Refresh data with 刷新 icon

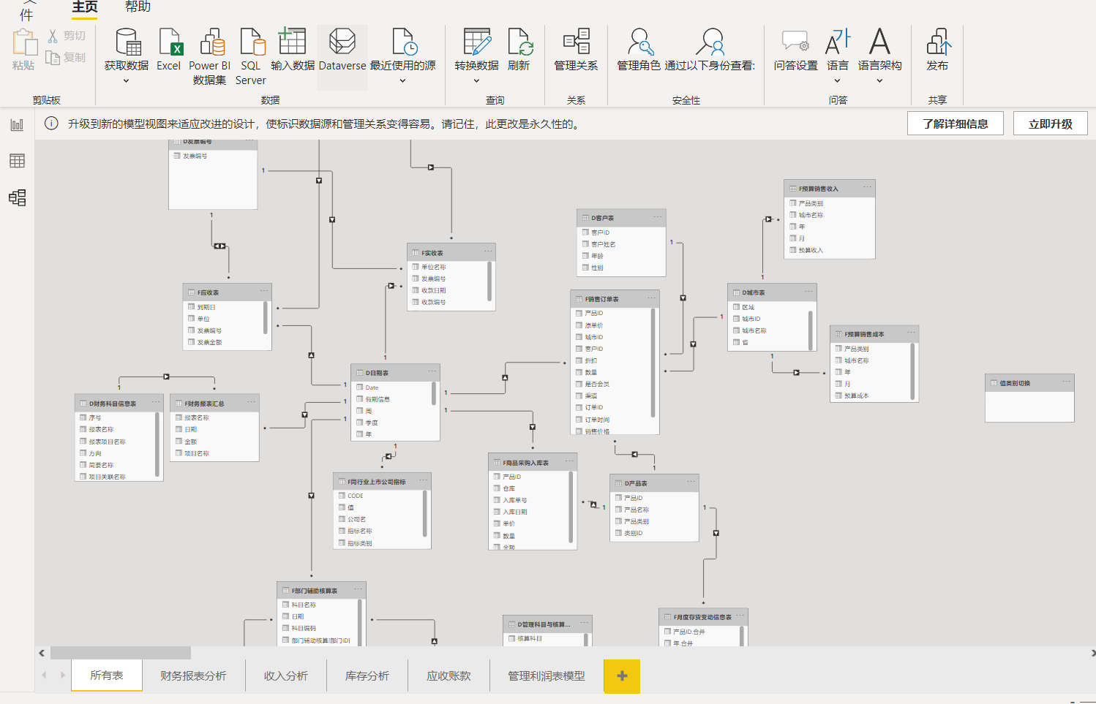520,42
